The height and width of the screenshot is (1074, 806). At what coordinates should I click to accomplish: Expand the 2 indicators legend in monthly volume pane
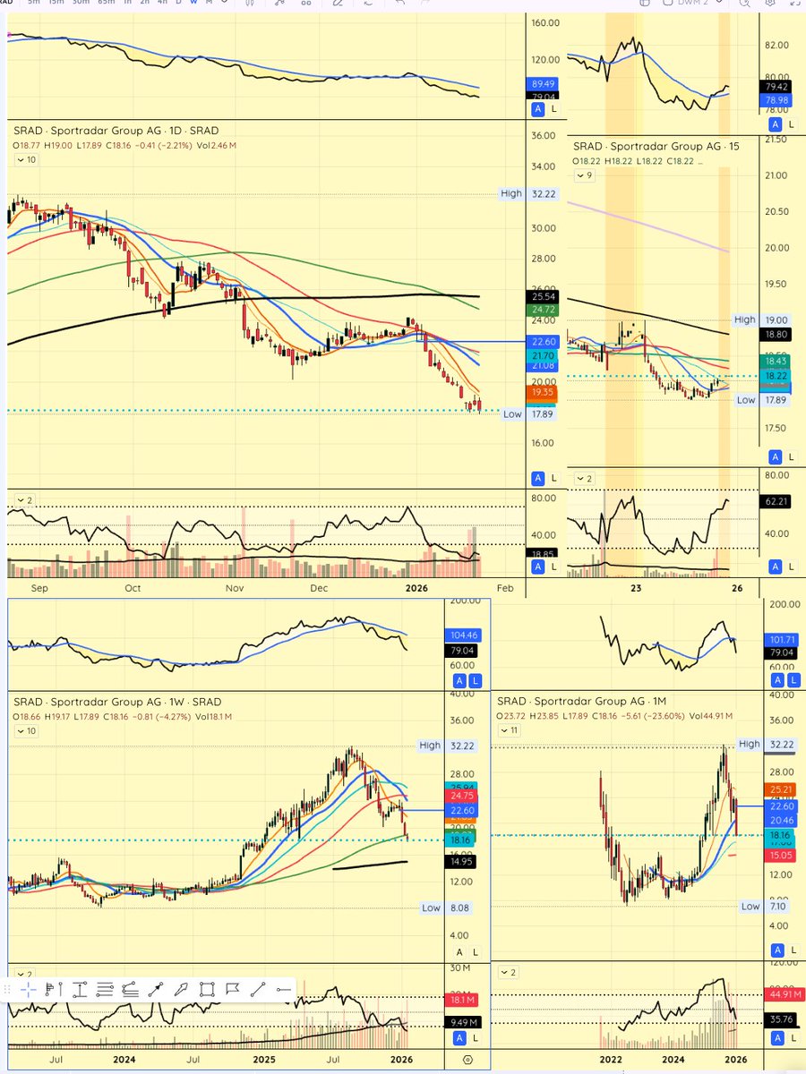tap(509, 972)
